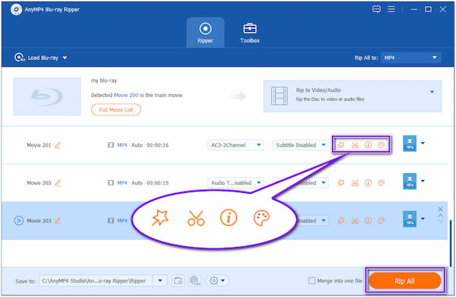
Task: Click the hardware acceleration icon in bottom bar
Action: [x=195, y=281]
